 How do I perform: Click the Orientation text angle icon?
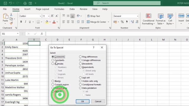click(78, 16)
